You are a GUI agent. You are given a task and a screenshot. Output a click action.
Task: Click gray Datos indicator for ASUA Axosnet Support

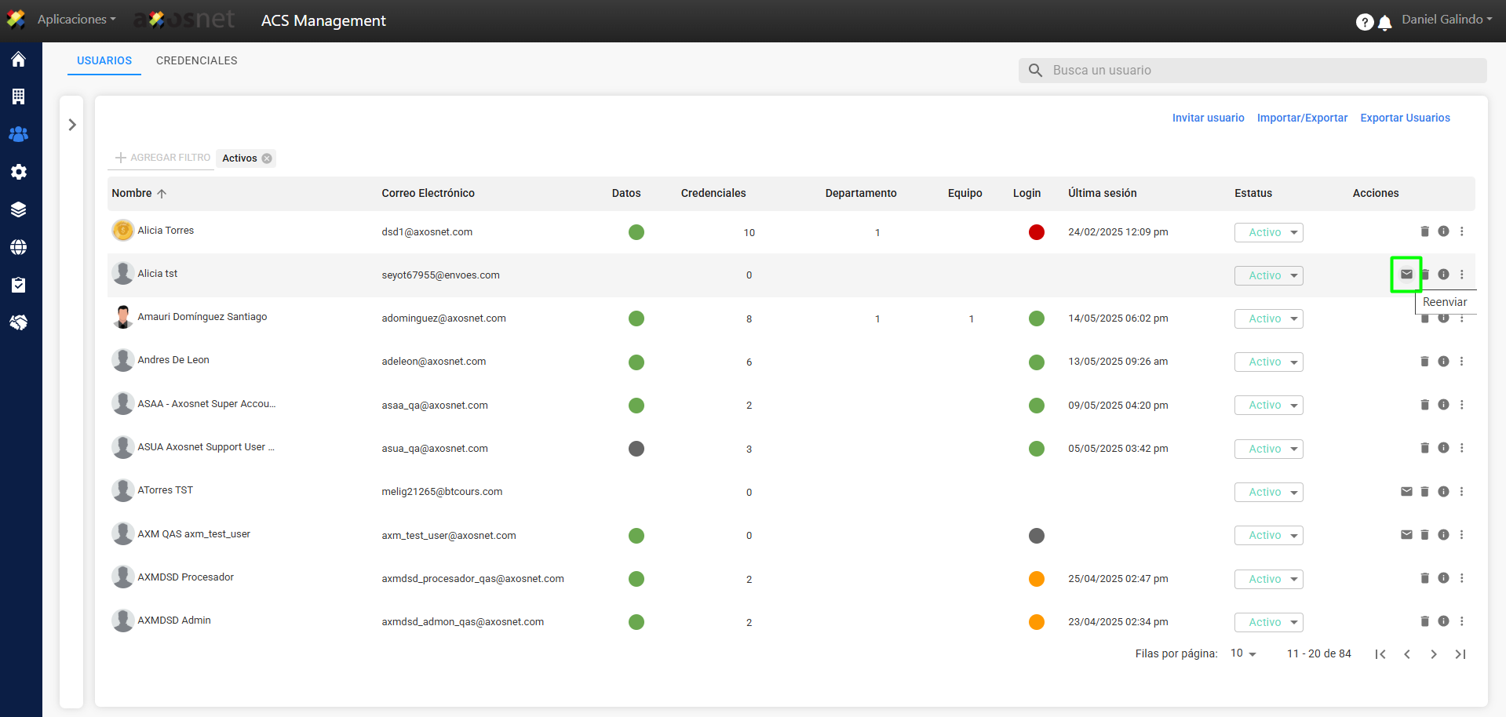pos(636,449)
